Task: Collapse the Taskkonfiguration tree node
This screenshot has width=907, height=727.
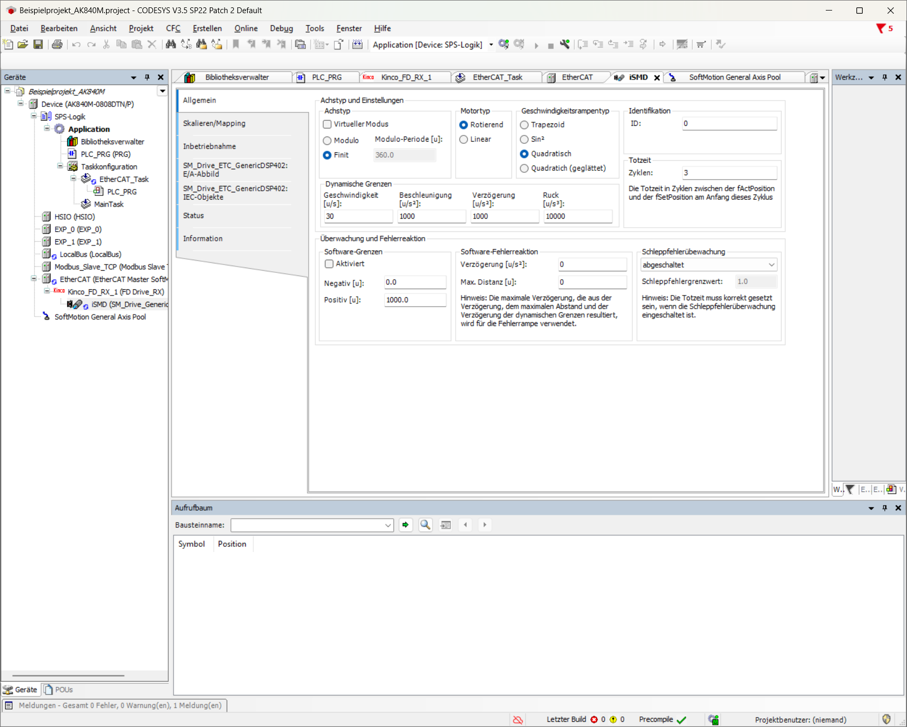Action: point(60,166)
